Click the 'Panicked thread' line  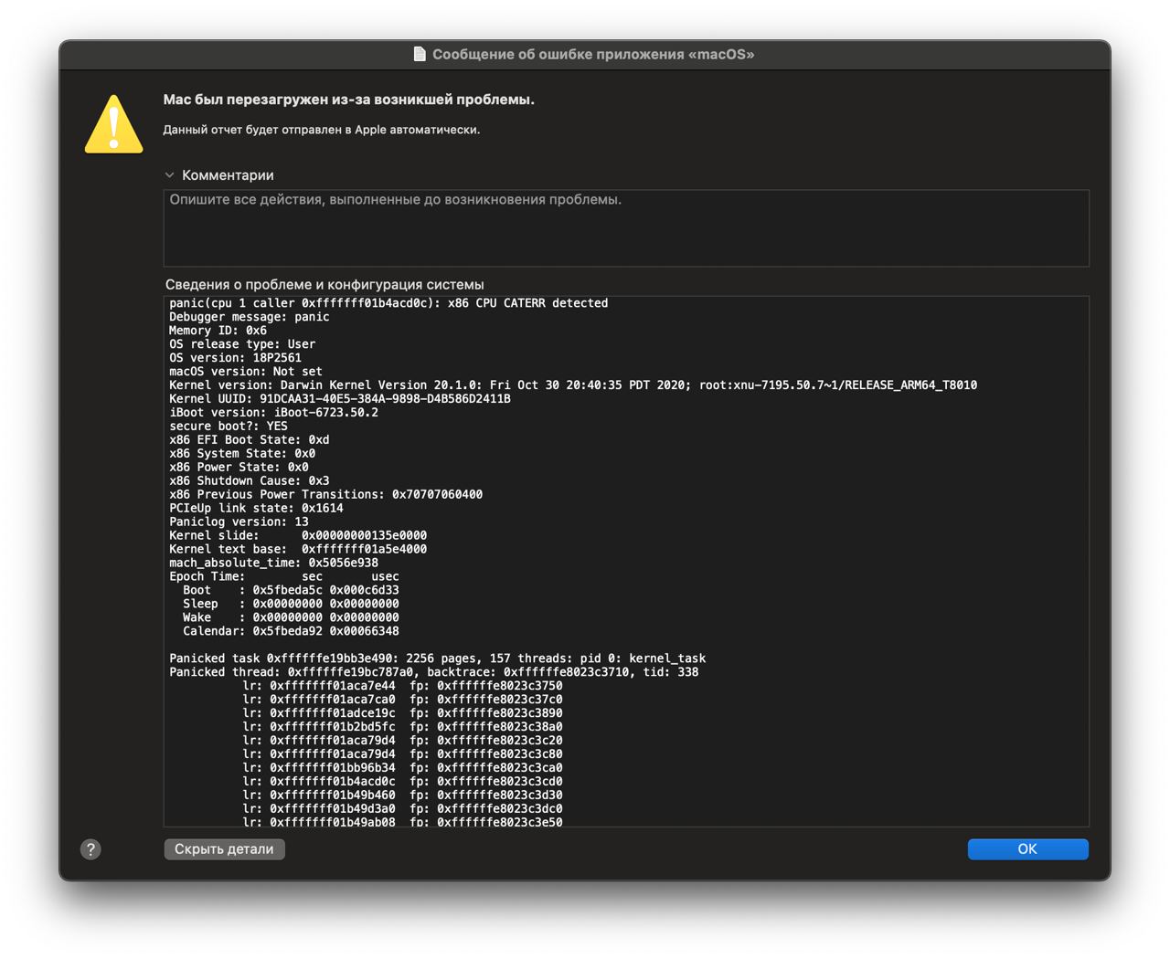(x=434, y=673)
